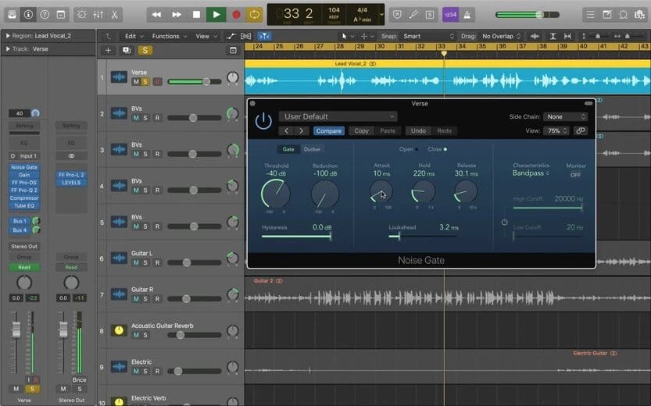Image resolution: width=651 pixels, height=406 pixels.
Task: Open the LCD display mode dropdown arrow
Action: [x=381, y=15]
